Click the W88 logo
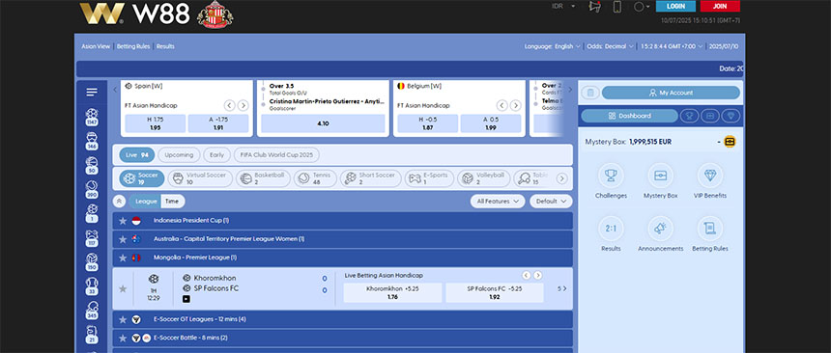 [134, 14]
